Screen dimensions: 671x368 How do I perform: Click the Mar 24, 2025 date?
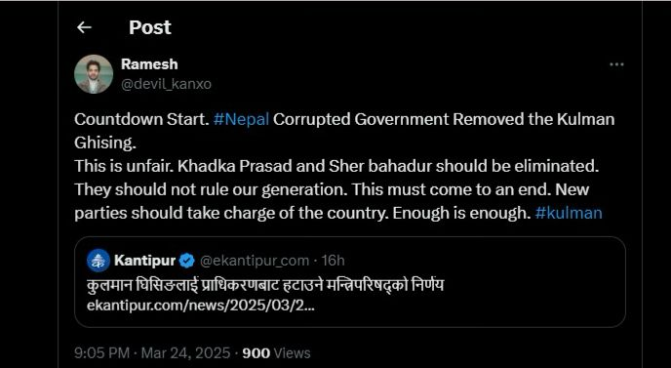[x=185, y=353]
